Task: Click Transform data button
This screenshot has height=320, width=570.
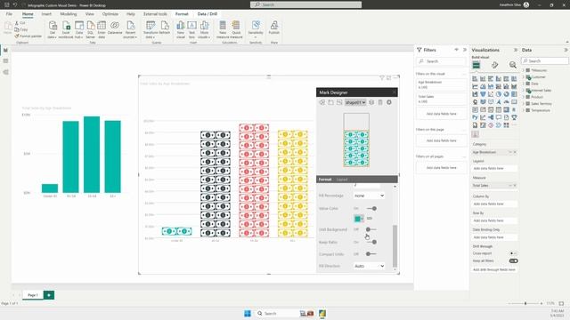Action: coord(151,29)
